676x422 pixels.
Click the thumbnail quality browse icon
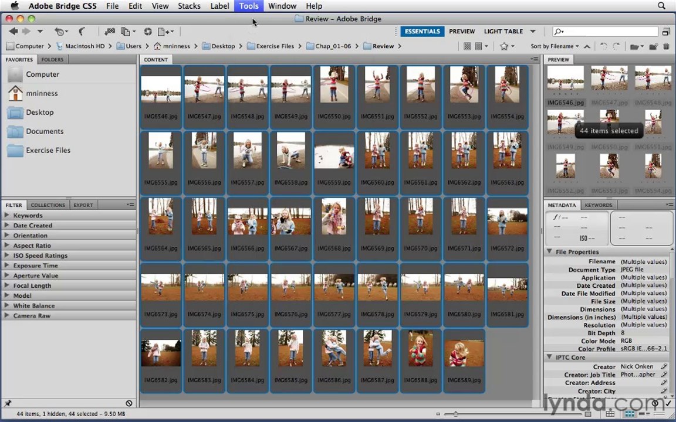click(x=467, y=46)
